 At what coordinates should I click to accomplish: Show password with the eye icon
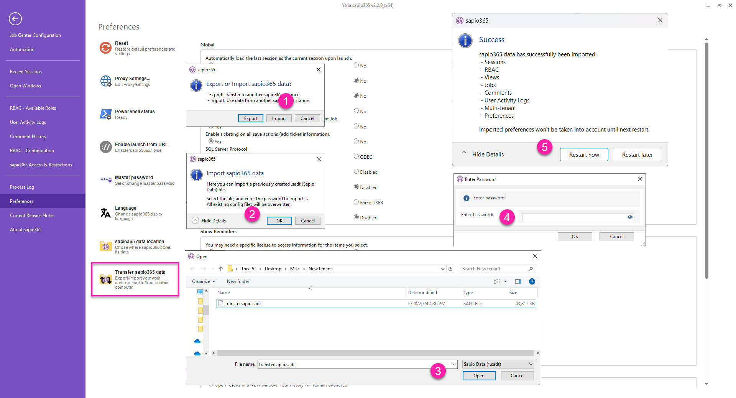(x=630, y=217)
